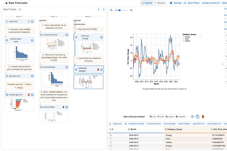
Task: Click cell value 19.1141260974
Action: click(x=218, y=135)
